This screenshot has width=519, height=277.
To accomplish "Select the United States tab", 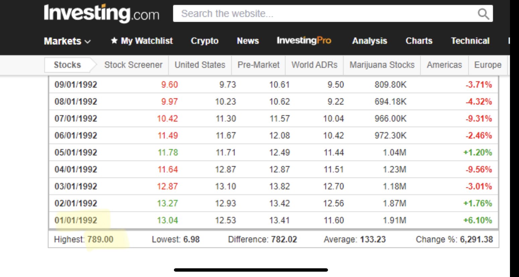I will tap(200, 65).
